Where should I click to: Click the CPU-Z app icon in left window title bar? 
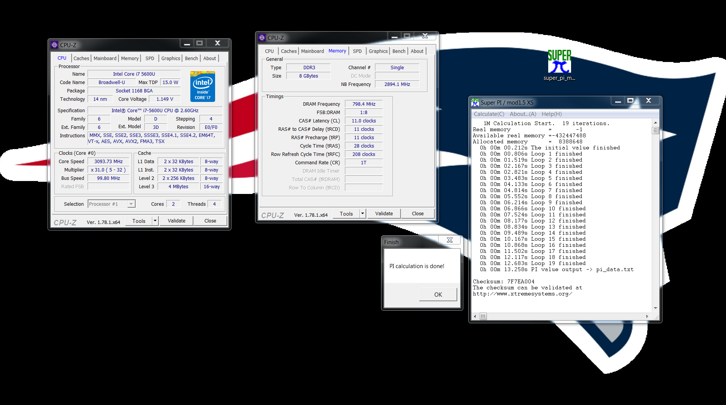(54, 45)
